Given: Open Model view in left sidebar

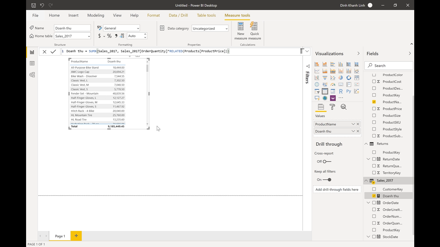Looking at the screenshot, I should 32,75.
